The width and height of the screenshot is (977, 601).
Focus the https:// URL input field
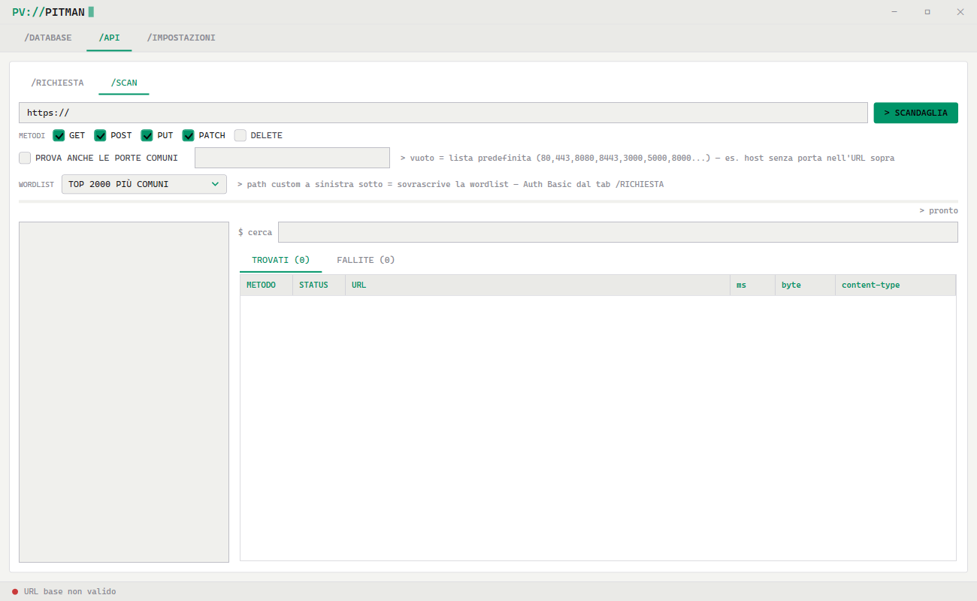point(443,113)
